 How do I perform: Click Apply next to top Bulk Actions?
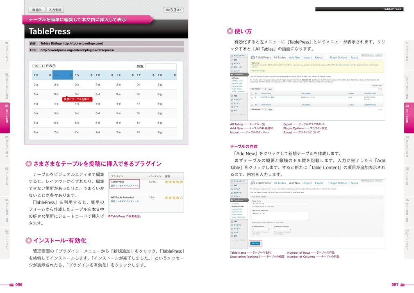(271, 89)
